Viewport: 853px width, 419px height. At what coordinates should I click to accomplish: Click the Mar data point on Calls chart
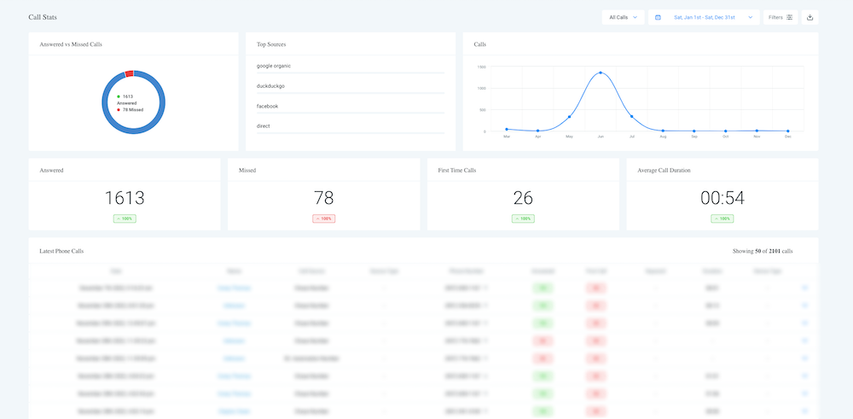coord(507,129)
